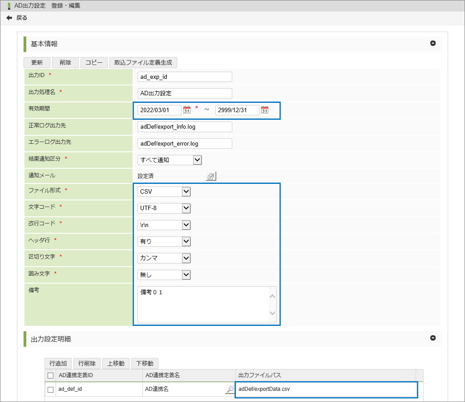
Task: Open the notification mail settings popup icon
Action: 211,177
